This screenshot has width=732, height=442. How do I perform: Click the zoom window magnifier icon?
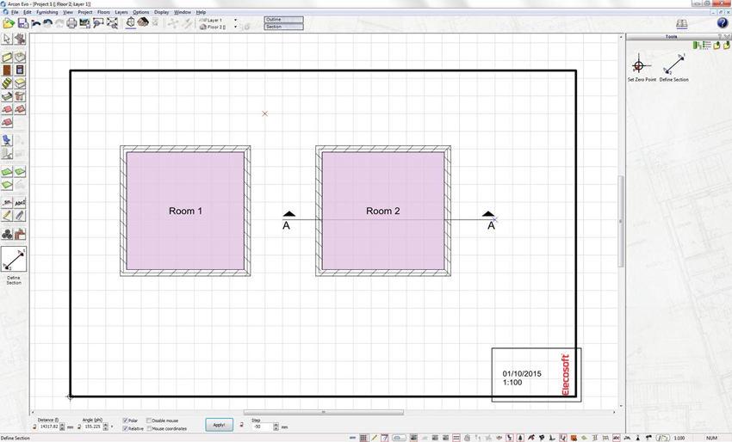tap(98, 23)
